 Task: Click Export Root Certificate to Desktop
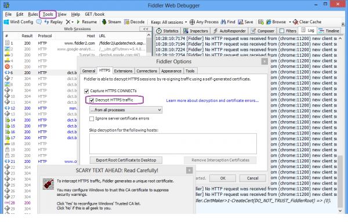(x=126, y=160)
